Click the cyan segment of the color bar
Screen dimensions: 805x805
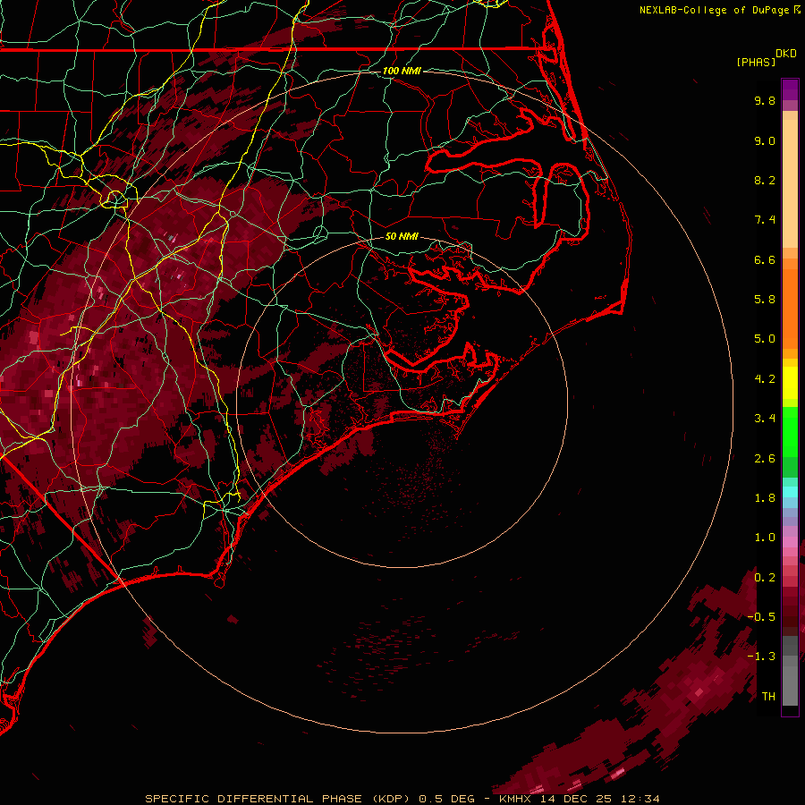(790, 492)
